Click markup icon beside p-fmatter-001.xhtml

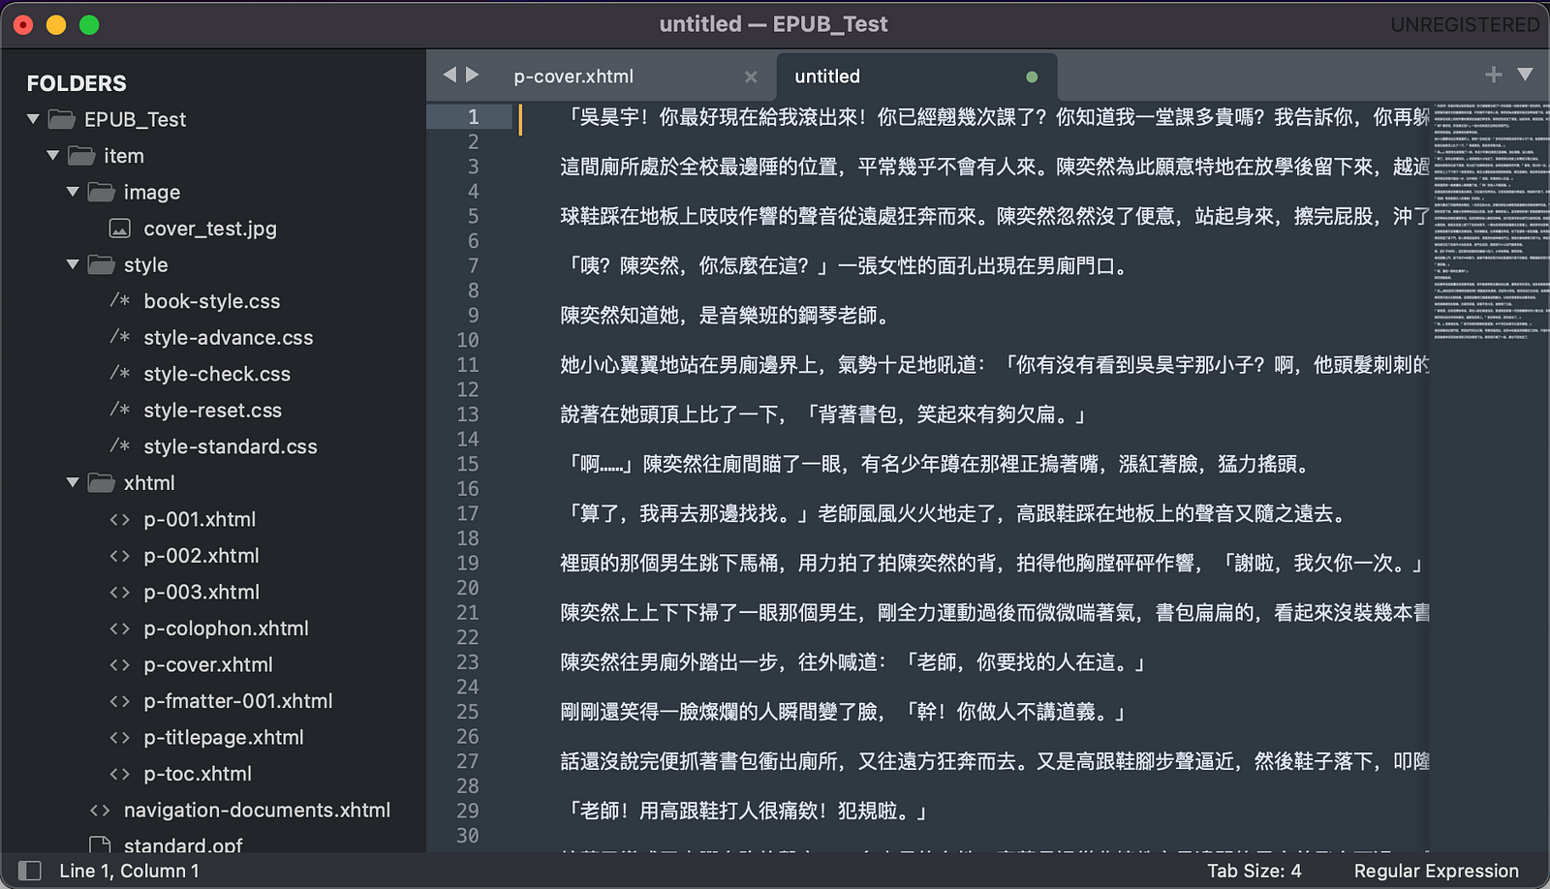(x=120, y=700)
